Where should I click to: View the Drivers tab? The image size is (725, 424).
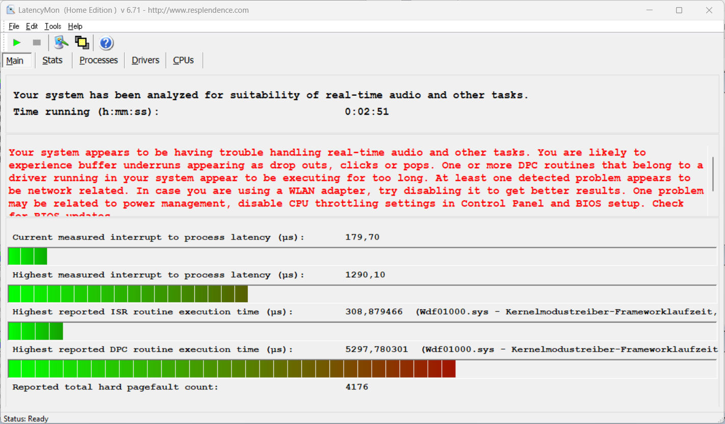145,60
